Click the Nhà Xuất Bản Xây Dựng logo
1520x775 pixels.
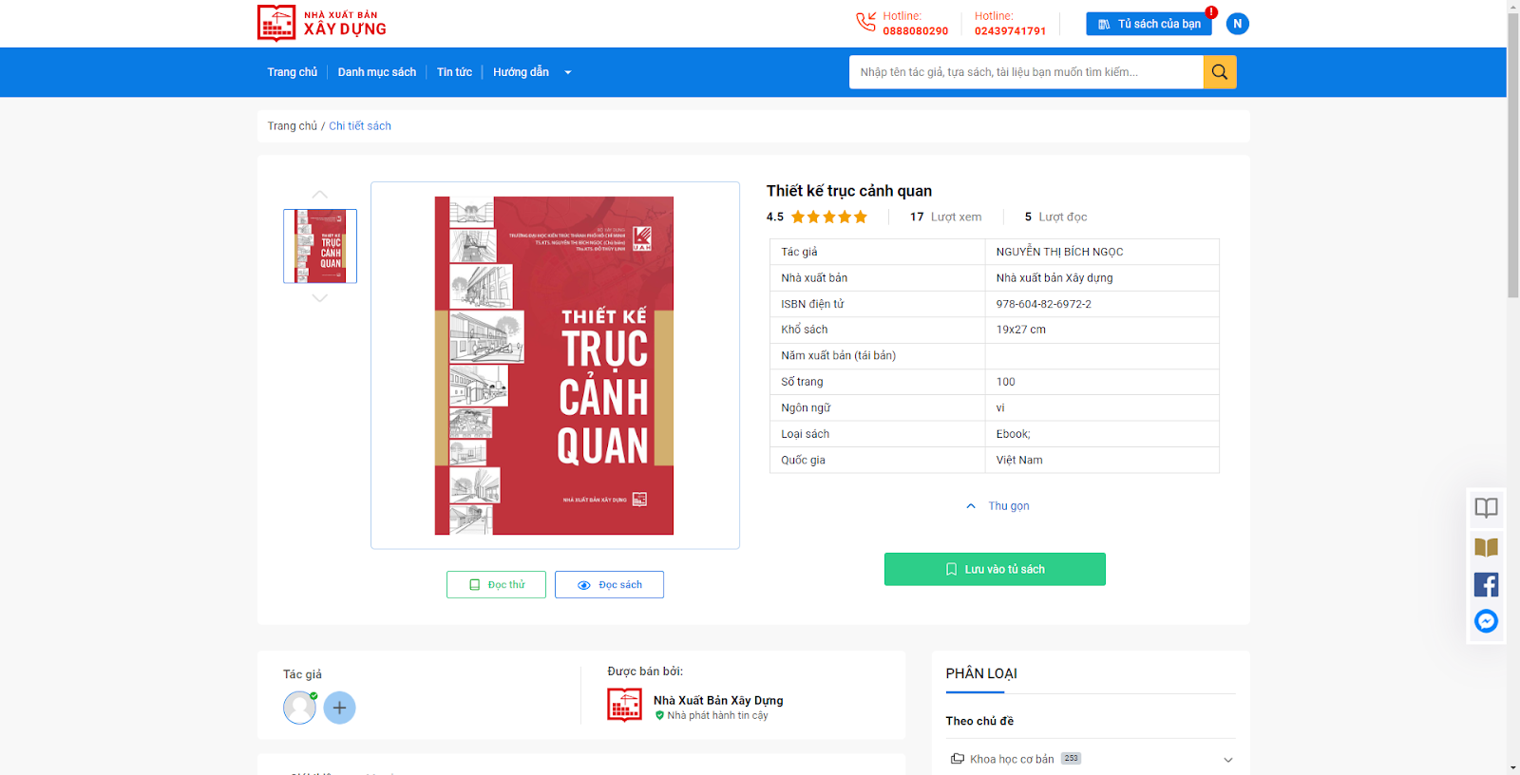click(x=322, y=24)
